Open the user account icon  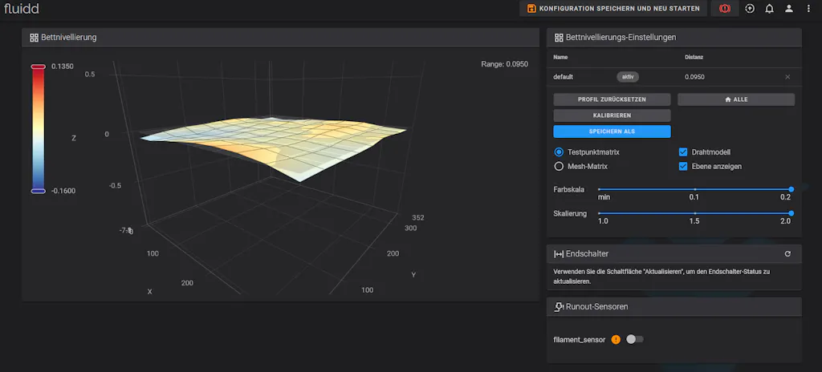tap(789, 9)
